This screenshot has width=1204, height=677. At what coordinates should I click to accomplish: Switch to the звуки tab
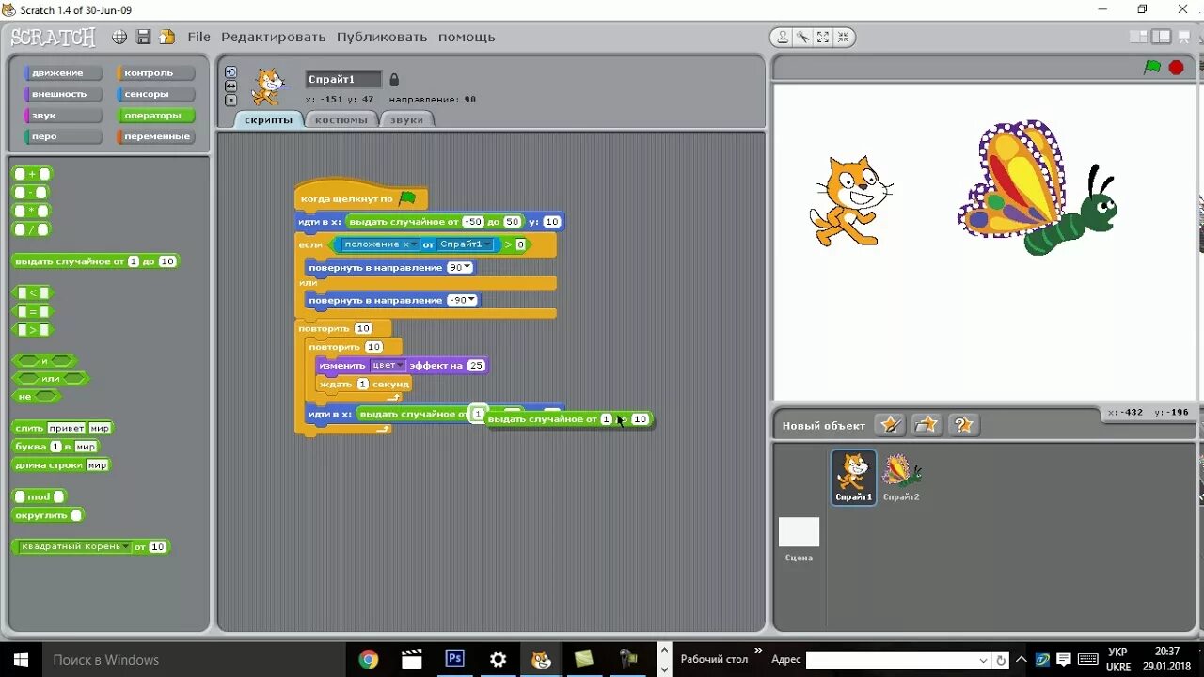[406, 119]
